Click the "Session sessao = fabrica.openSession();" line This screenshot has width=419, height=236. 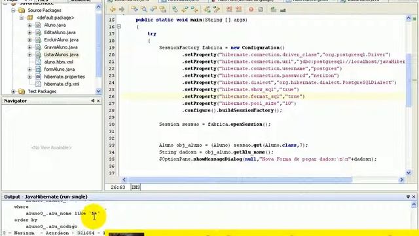(x=215, y=124)
